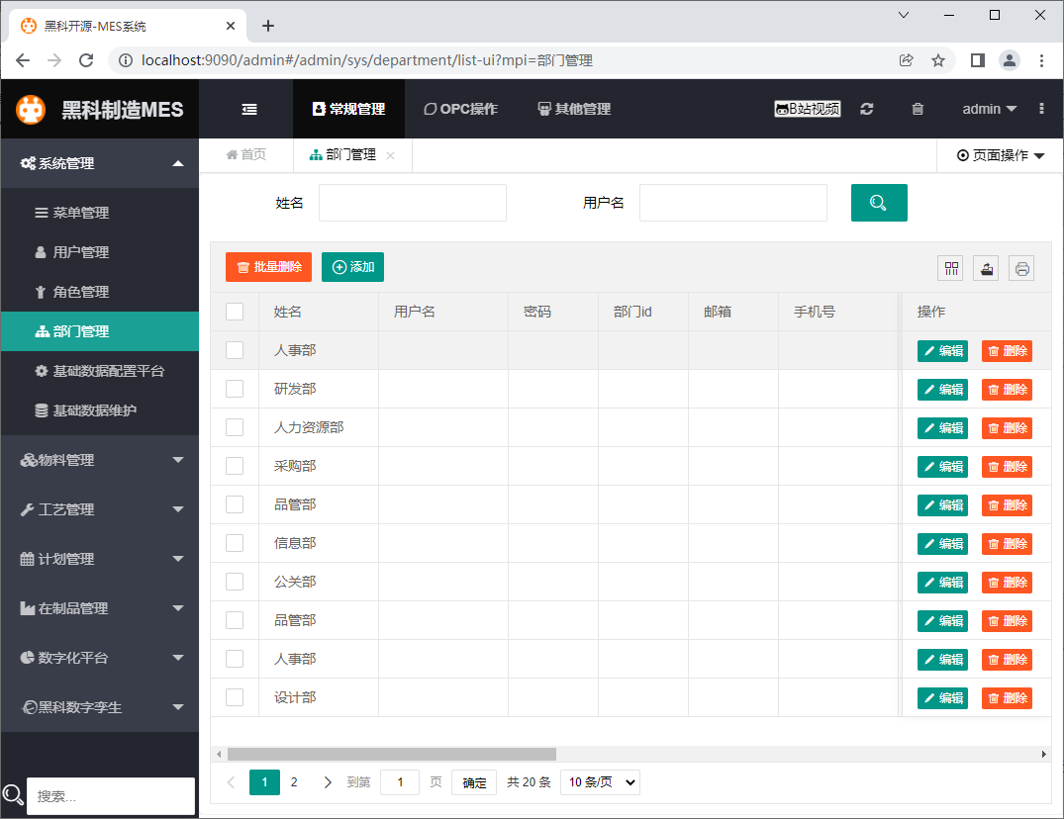
Task: Check the box for 人力资源部 row
Action: (235, 427)
